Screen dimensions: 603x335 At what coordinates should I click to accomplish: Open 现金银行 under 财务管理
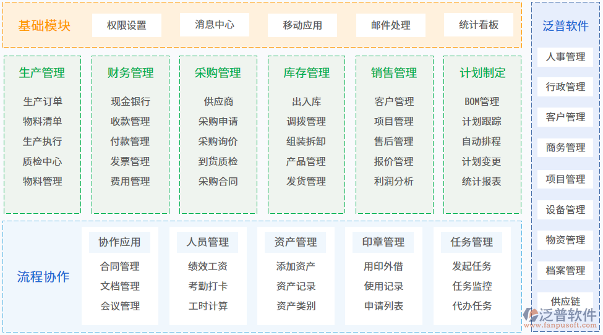pos(130,101)
